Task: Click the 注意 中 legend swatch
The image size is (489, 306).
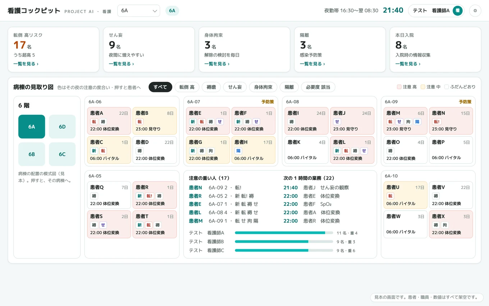Action: (423, 87)
